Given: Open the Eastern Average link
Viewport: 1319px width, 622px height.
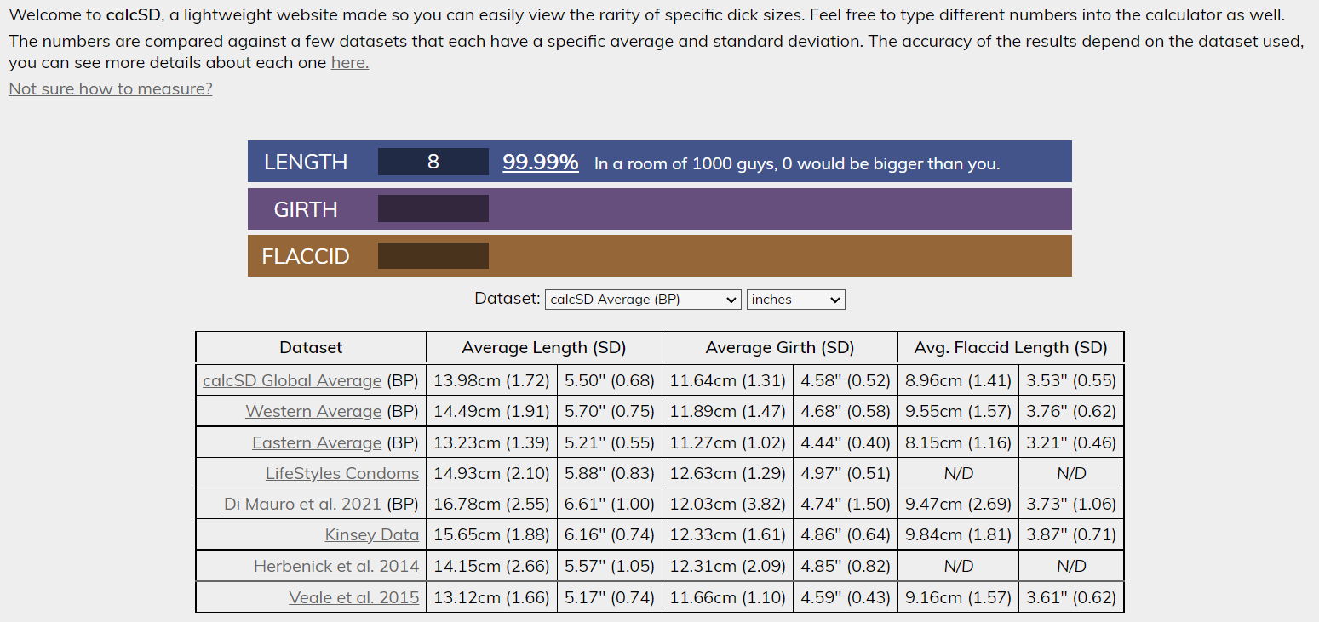Looking at the screenshot, I should pos(317,442).
